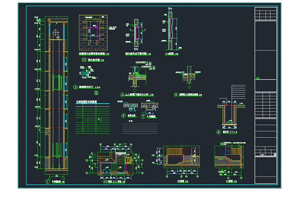This screenshot has width=298, height=208.
Task: Click the magenta rectangle in hydrant plan detail
Action: coord(137,32)
